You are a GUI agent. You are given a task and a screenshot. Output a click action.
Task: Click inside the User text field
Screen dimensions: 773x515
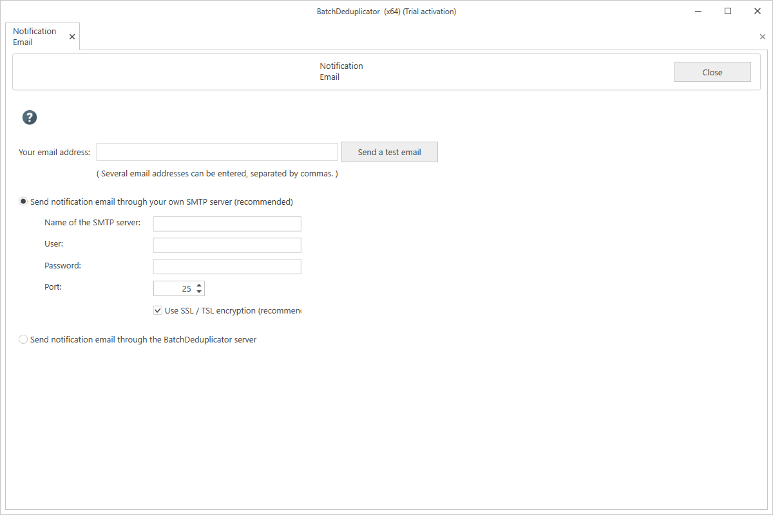(x=227, y=245)
